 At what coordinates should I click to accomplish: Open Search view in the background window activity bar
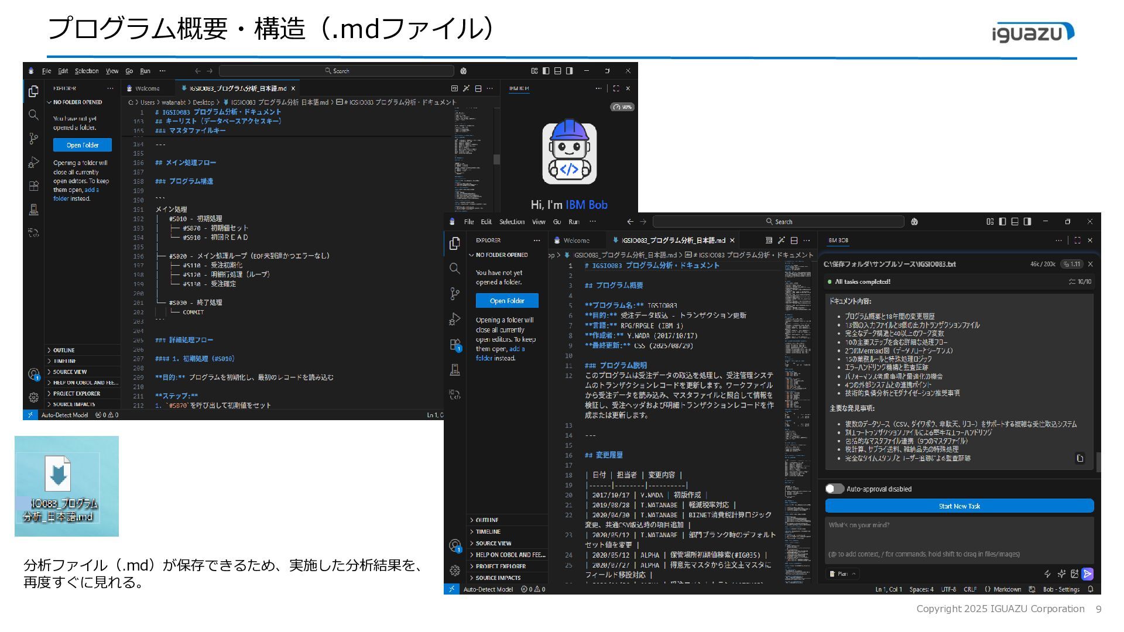click(33, 115)
